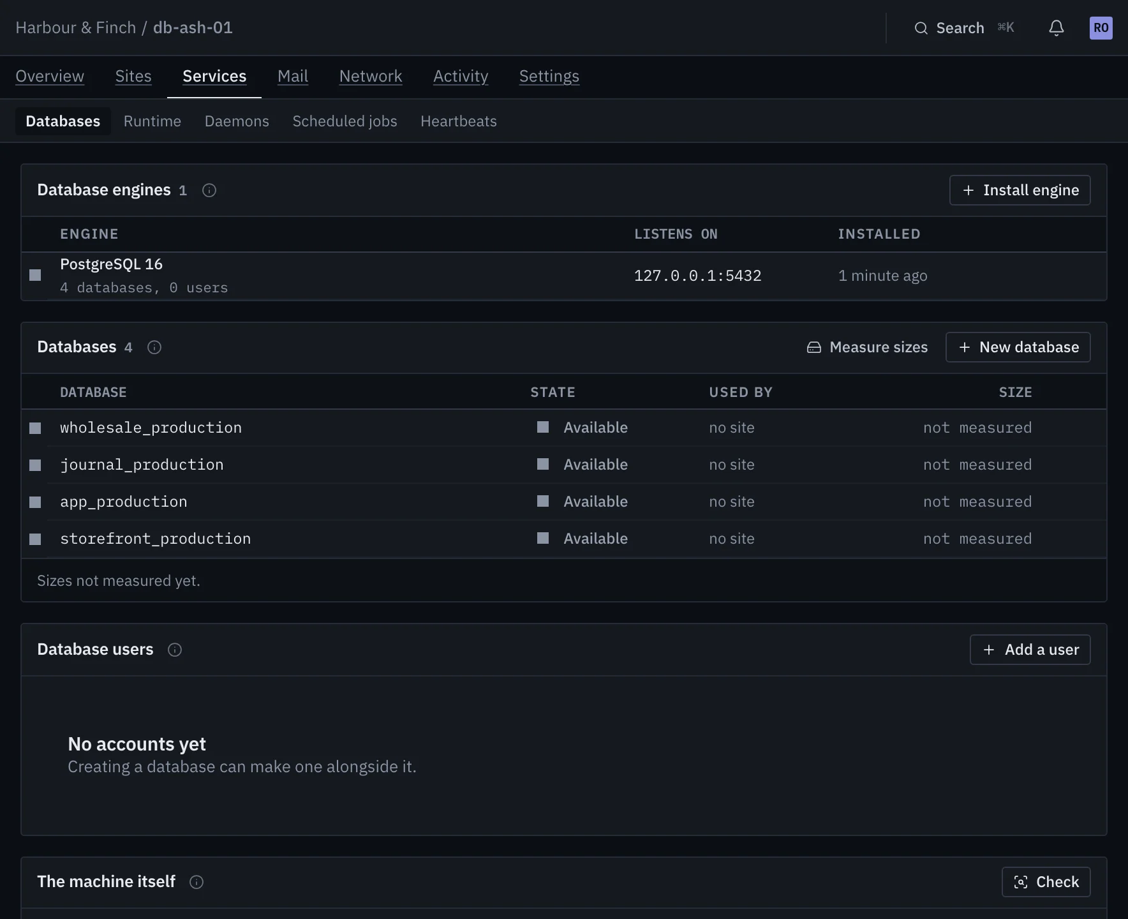Open the Activity tab
The height and width of the screenshot is (919, 1128).
[x=461, y=76]
